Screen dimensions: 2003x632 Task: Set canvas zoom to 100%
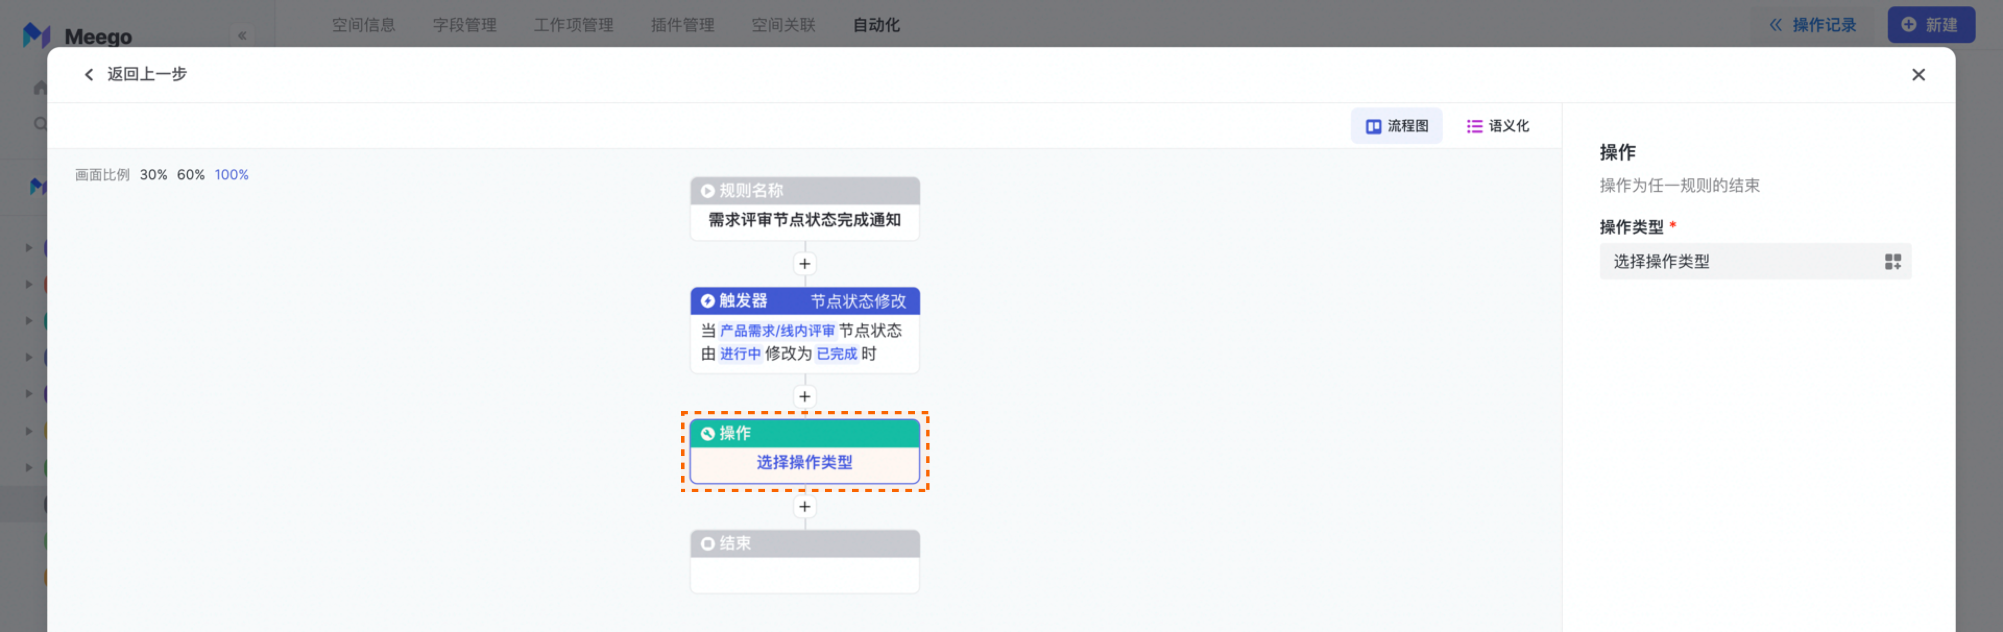point(232,175)
